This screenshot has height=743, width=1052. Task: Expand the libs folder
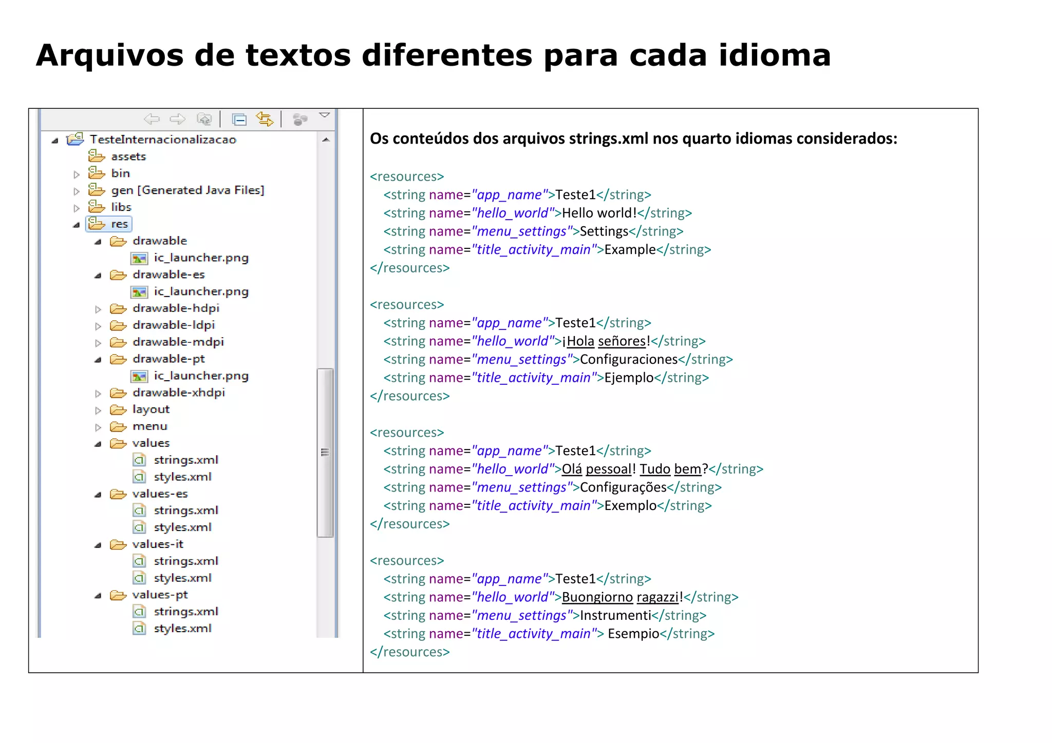[x=77, y=208]
